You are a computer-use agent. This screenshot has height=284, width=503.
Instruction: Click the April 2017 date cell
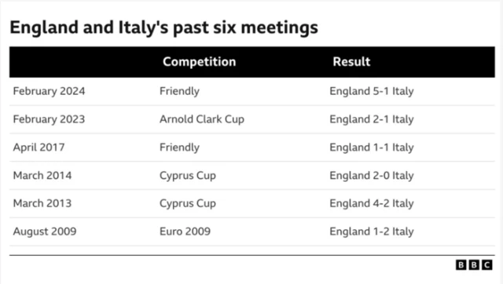pos(39,147)
